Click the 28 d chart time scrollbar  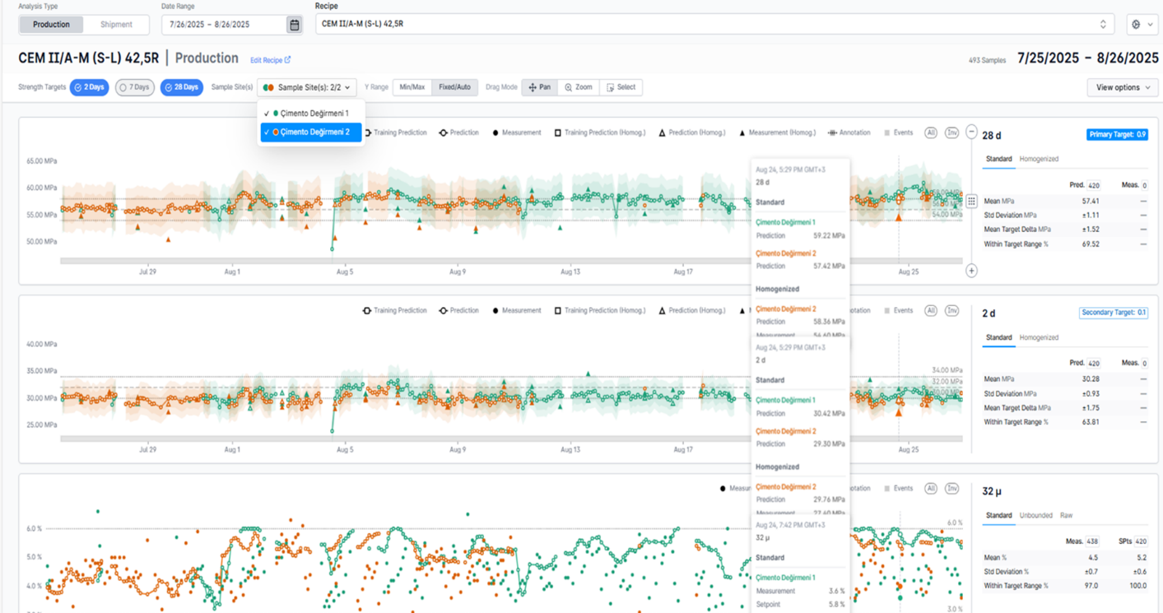click(x=511, y=261)
